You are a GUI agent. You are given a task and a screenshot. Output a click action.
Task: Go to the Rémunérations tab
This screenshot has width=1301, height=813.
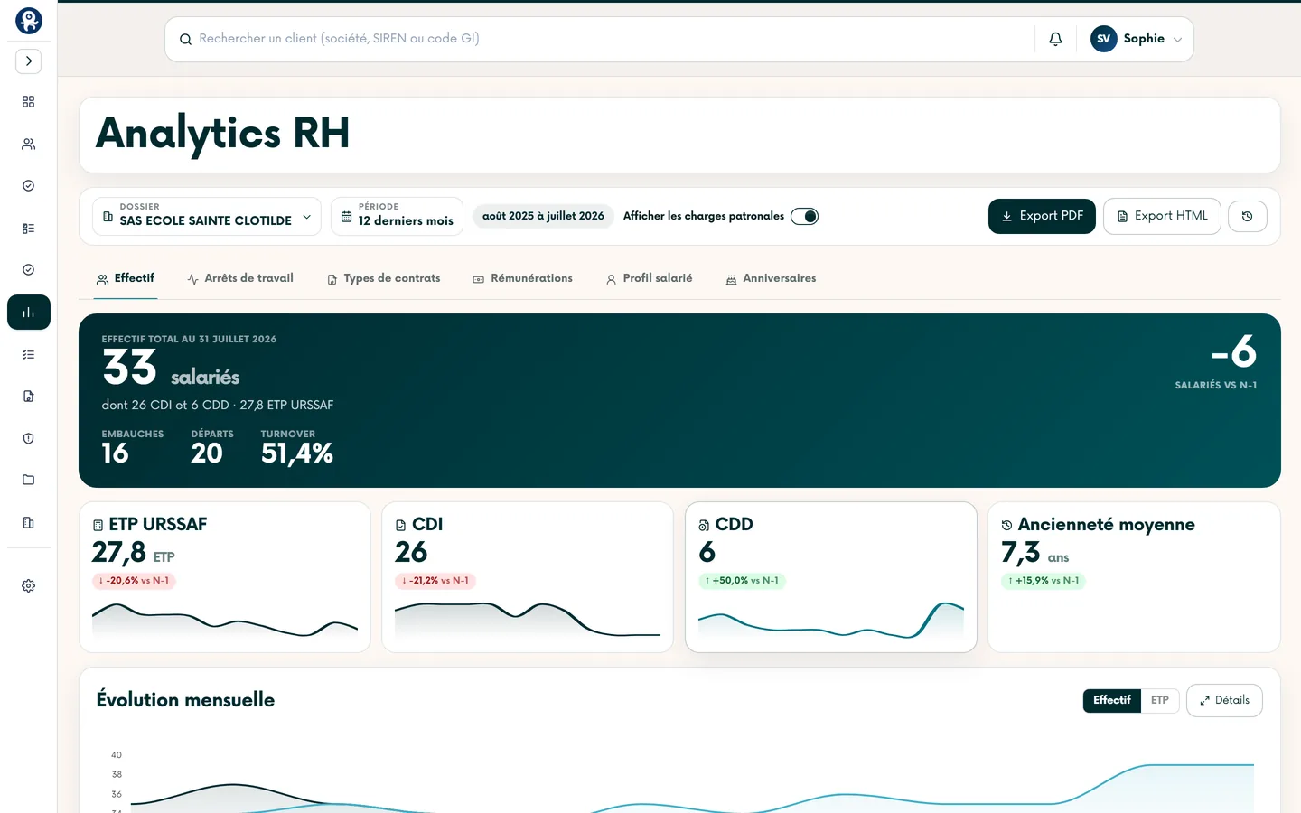[523, 278]
